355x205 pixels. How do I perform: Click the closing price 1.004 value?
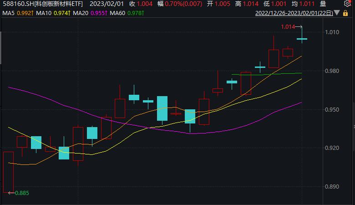[x=145, y=4]
